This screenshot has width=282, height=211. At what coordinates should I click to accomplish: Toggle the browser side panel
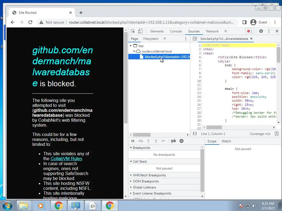pyautogui.click(x=245, y=22)
